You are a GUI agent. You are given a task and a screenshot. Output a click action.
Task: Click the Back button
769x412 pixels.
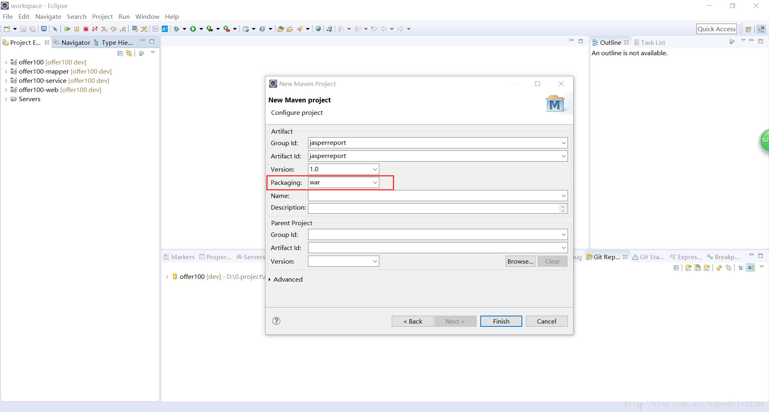pyautogui.click(x=413, y=321)
